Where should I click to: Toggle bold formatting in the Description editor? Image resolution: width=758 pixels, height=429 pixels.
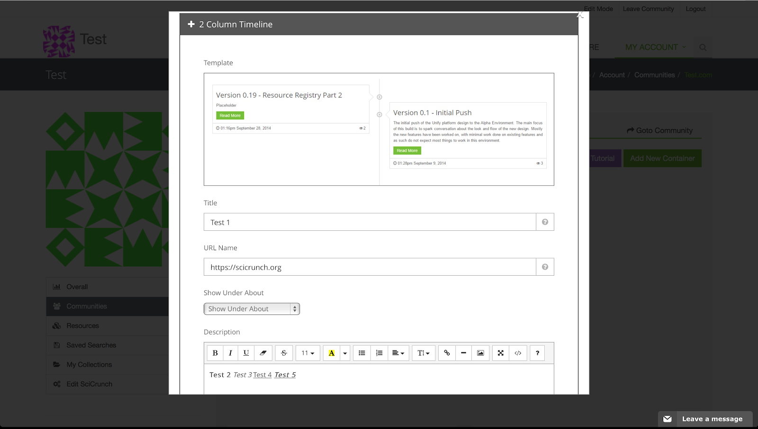[x=215, y=353]
